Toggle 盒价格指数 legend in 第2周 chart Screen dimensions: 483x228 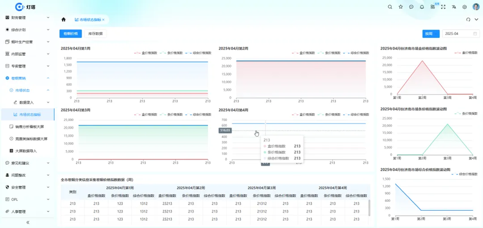pyautogui.click(x=304, y=53)
